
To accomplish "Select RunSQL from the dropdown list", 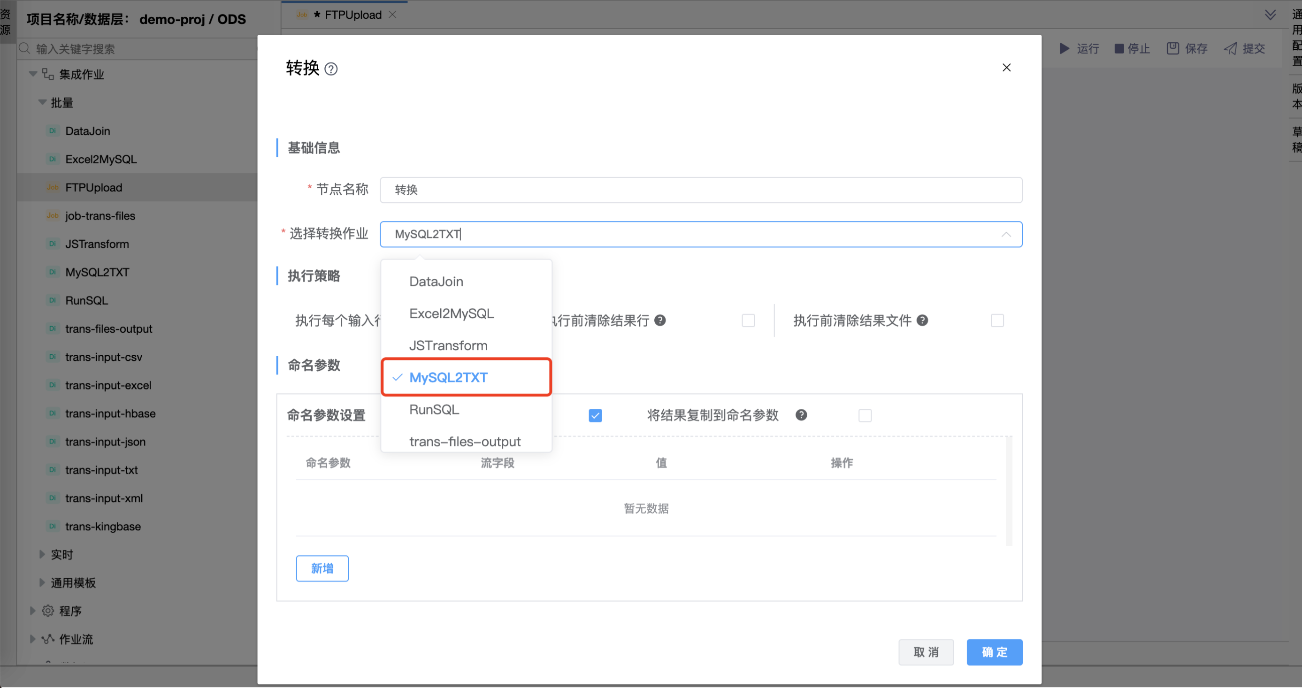I will [x=434, y=409].
